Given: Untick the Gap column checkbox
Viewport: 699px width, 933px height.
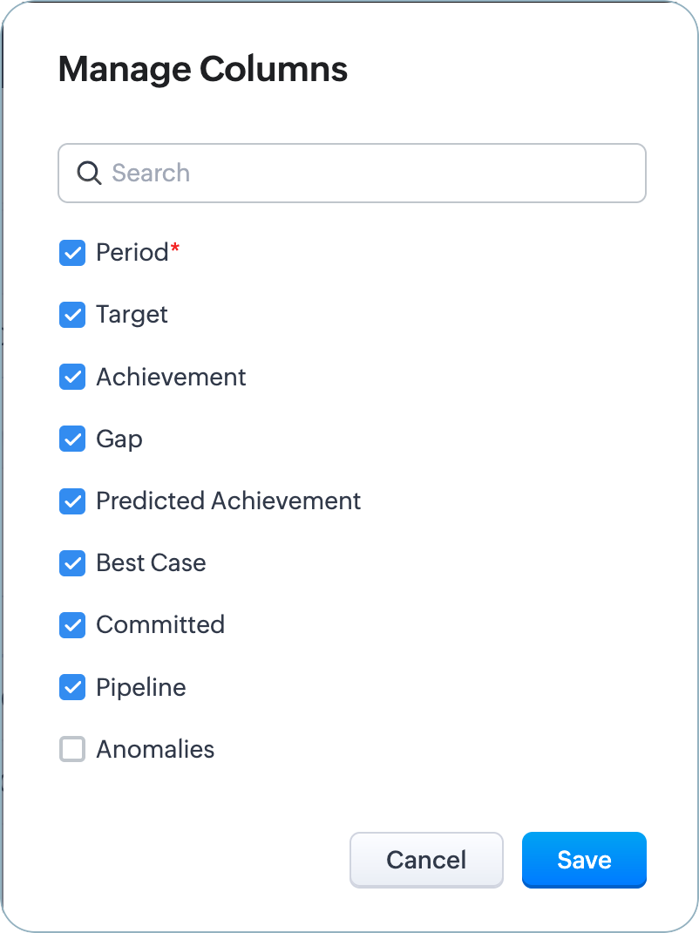Looking at the screenshot, I should click(72, 439).
